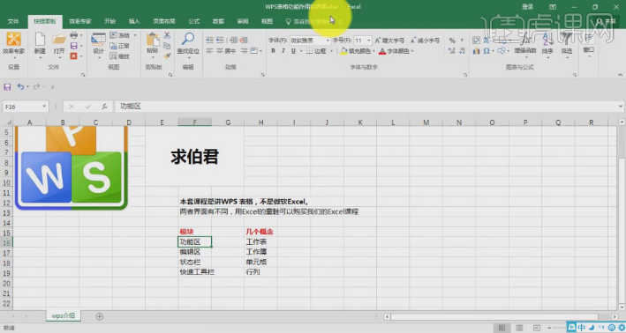Expand the formula bar
The height and width of the screenshot is (333, 626).
point(621,107)
